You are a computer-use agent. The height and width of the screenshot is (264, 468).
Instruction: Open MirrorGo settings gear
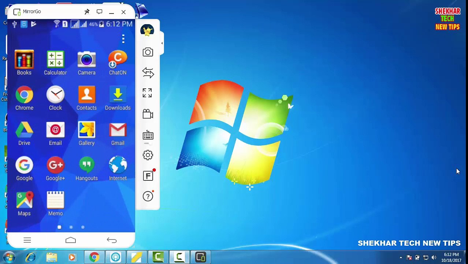tap(148, 155)
